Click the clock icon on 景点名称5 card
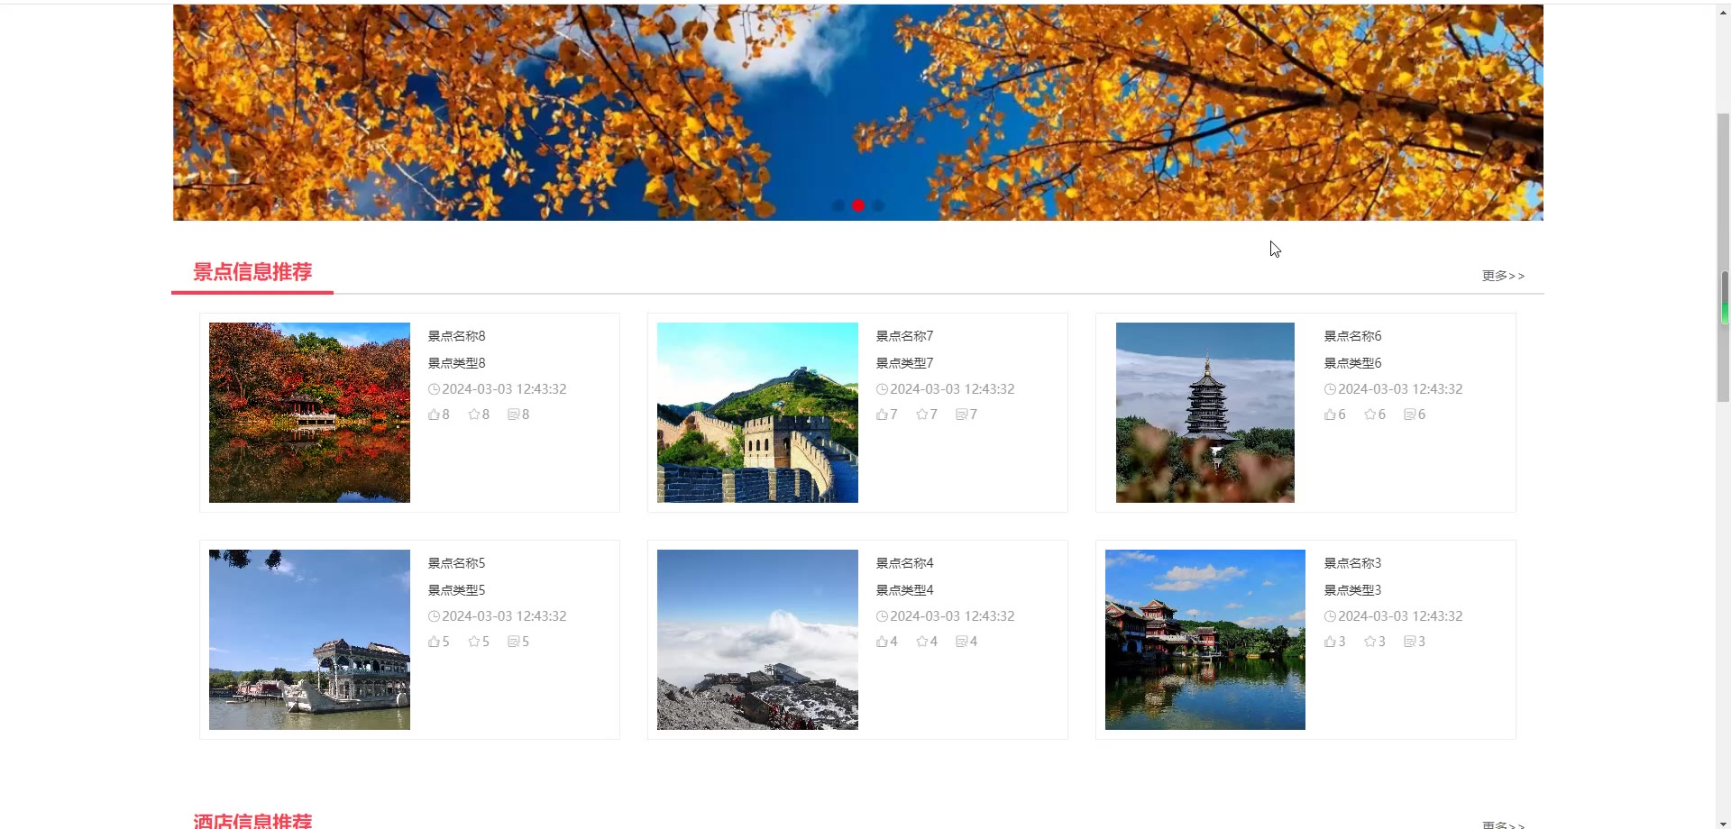The height and width of the screenshot is (829, 1731). point(434,616)
